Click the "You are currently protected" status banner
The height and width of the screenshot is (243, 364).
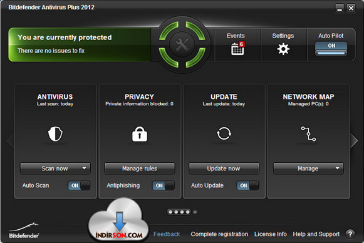[x=80, y=44]
